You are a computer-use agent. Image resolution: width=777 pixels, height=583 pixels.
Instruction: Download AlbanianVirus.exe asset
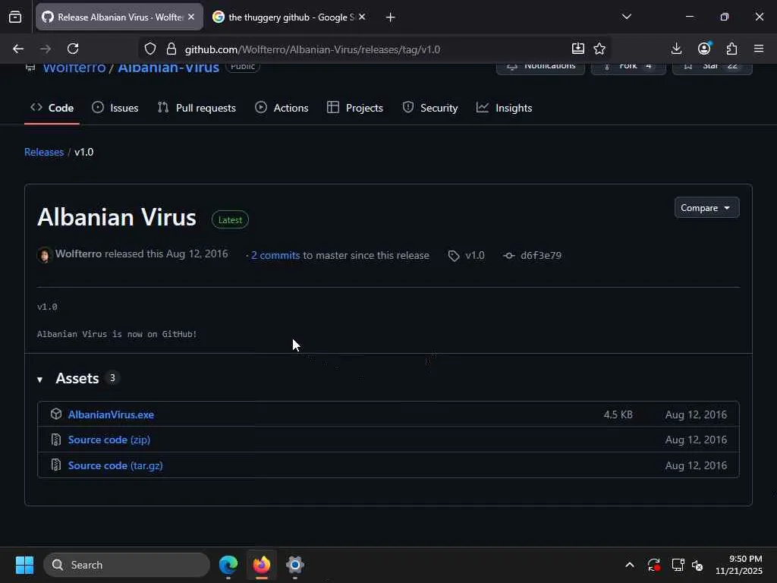coord(111,414)
